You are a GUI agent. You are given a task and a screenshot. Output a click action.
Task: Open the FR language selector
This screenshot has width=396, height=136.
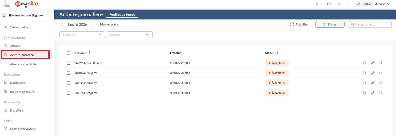pyautogui.click(x=334, y=4)
